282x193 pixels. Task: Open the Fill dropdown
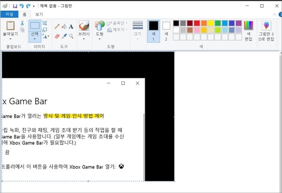click(x=117, y=30)
